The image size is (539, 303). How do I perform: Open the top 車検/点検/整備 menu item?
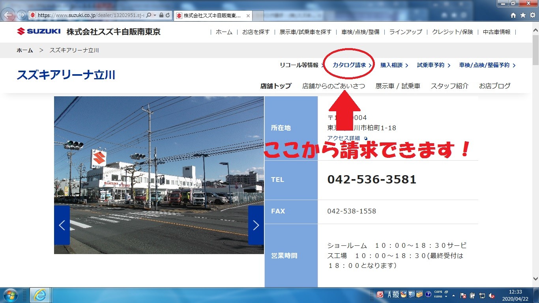[360, 32]
